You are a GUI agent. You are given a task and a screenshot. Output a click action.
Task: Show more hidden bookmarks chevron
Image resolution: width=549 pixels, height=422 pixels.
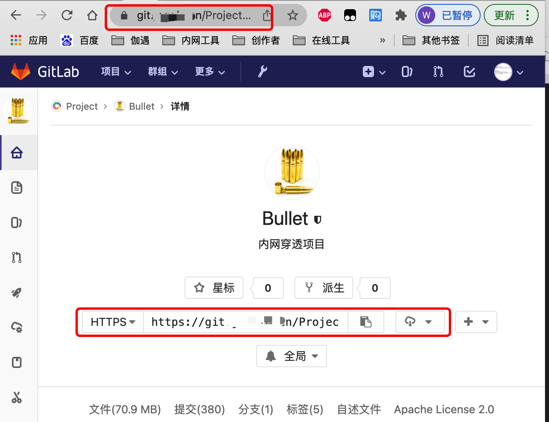383,40
